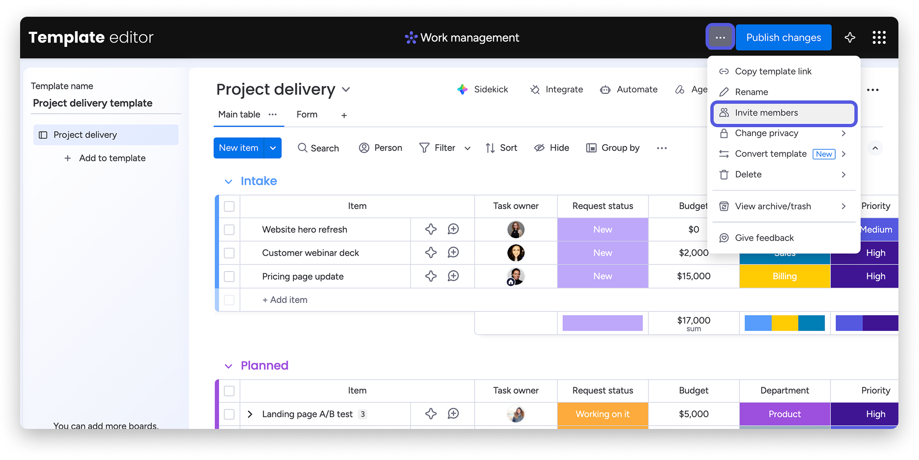Open the Automate center
Image resolution: width=919 pixels, height=460 pixels.
pos(628,89)
